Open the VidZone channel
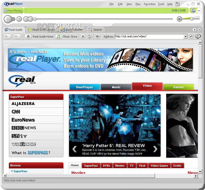This screenshot has height=190, width=205. tap(36, 144)
